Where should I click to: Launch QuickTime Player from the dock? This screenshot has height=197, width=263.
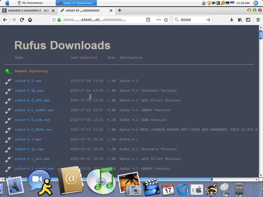click(x=183, y=190)
